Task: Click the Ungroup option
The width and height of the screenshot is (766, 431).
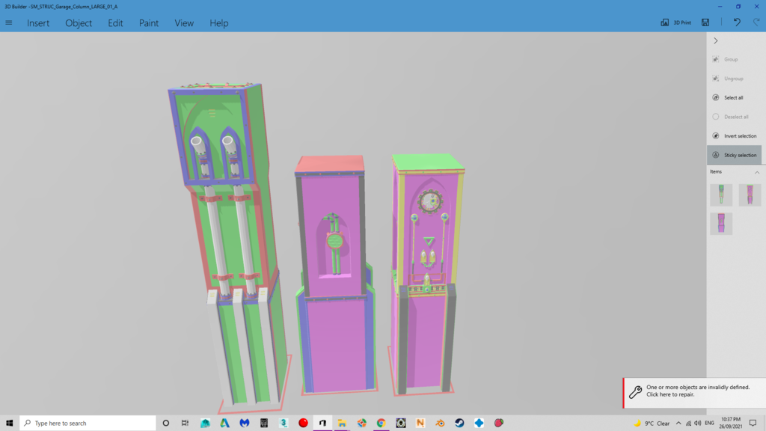Action: tap(733, 79)
